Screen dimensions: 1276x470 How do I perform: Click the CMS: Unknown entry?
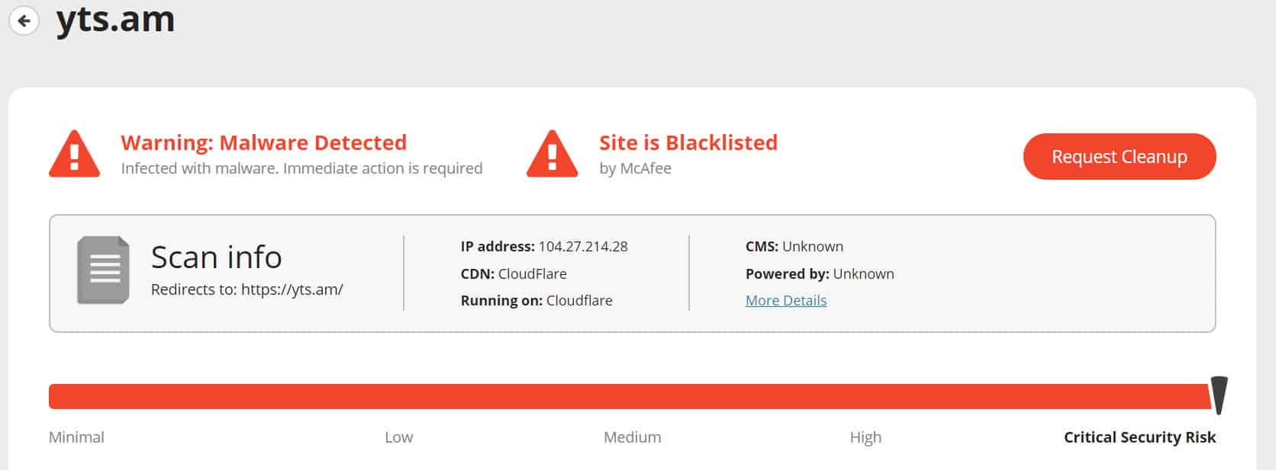coord(794,246)
